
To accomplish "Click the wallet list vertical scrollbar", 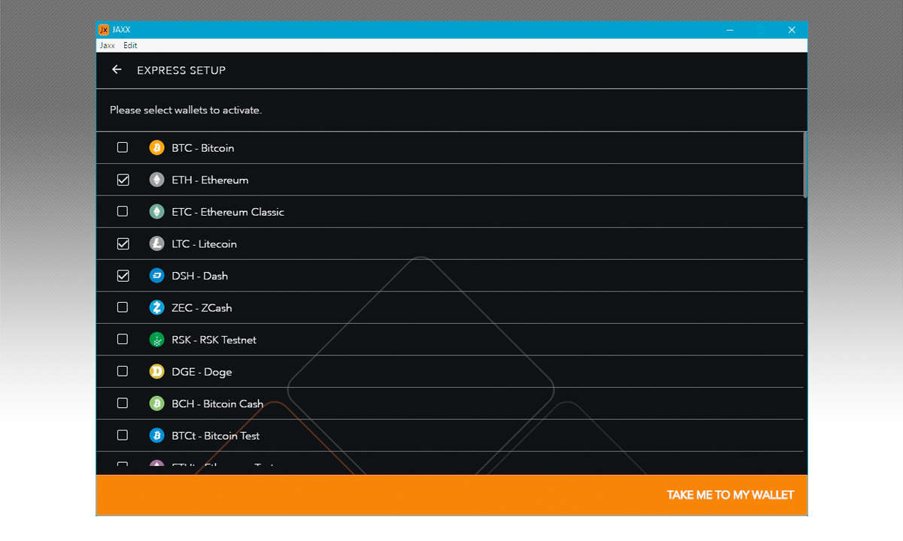I will pos(805,165).
